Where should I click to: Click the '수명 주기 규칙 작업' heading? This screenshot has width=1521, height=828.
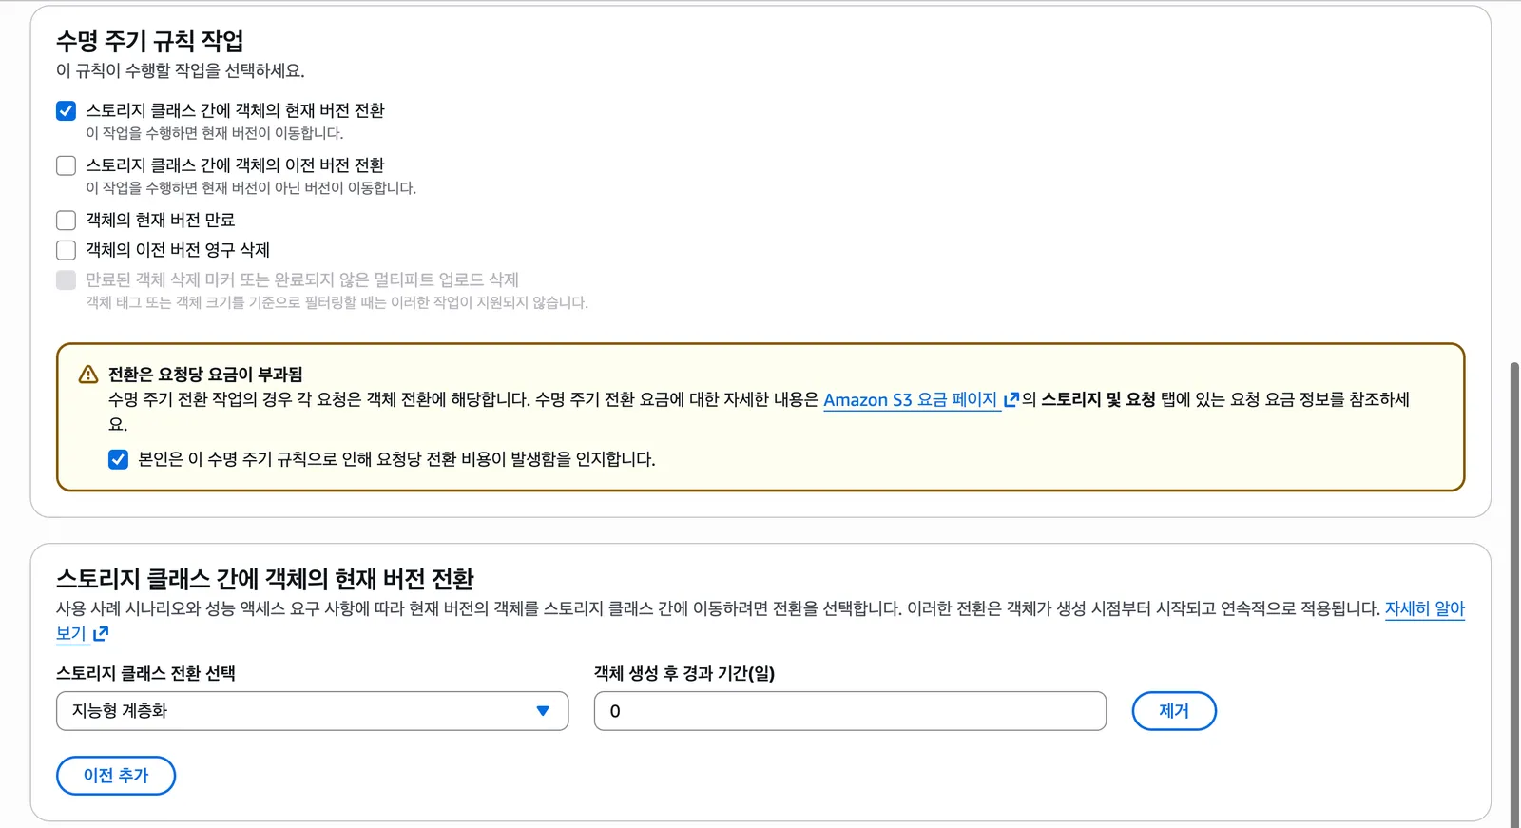pos(150,41)
